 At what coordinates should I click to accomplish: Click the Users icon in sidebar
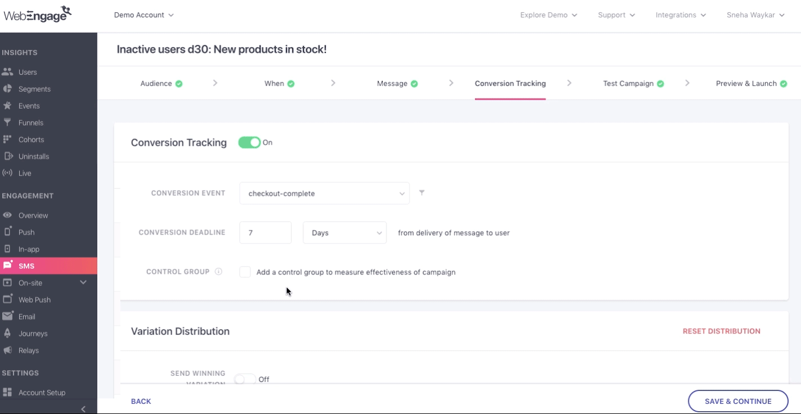7,72
